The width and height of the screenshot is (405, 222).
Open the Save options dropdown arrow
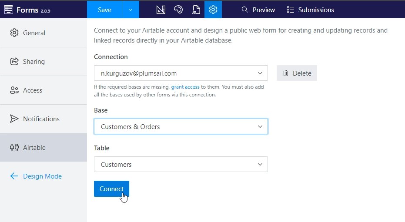point(131,10)
